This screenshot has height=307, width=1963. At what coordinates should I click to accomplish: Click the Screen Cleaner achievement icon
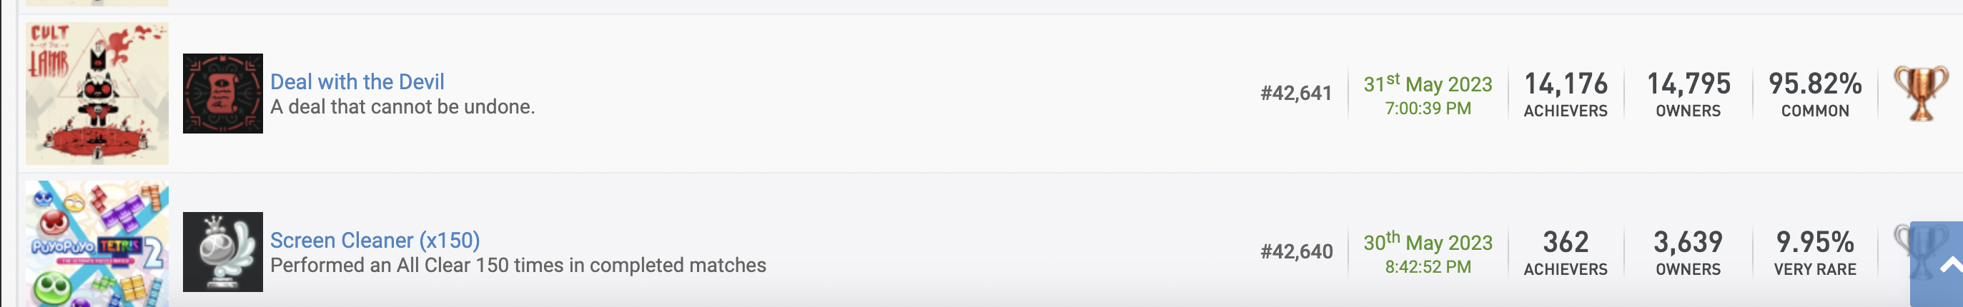pos(222,251)
